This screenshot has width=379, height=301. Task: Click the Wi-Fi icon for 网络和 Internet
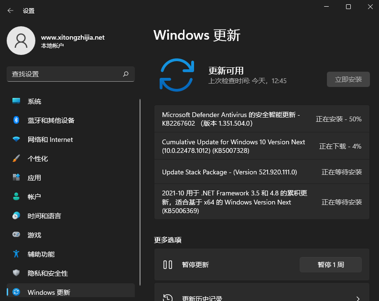16,139
